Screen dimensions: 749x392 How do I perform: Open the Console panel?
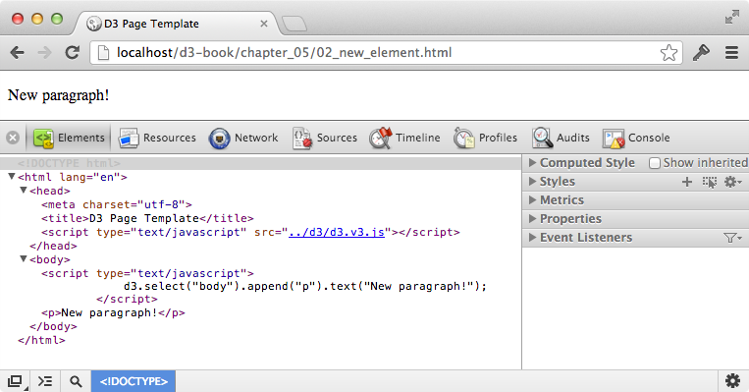(x=636, y=138)
